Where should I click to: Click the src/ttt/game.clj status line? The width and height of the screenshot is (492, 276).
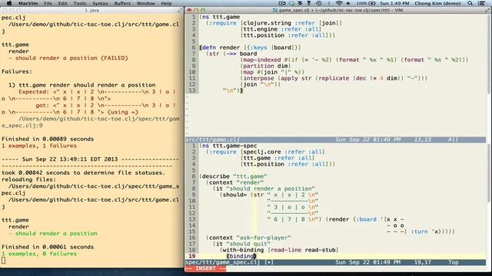coord(335,140)
